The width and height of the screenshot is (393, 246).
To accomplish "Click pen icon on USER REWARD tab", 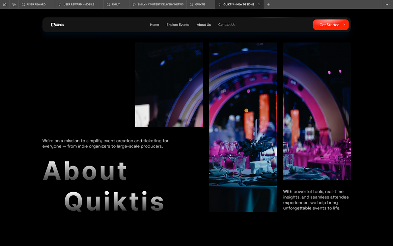I will coord(23,4).
